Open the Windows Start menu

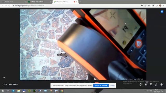click(x=3, y=91)
